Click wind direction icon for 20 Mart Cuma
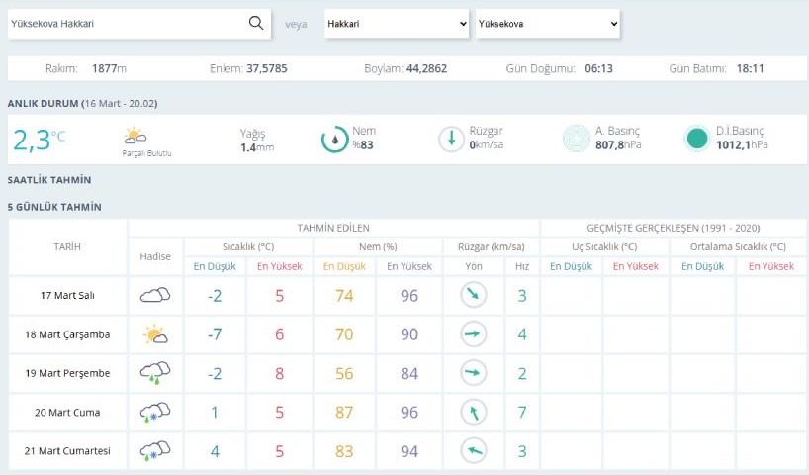Viewport: 809px width, 475px height. [474, 413]
